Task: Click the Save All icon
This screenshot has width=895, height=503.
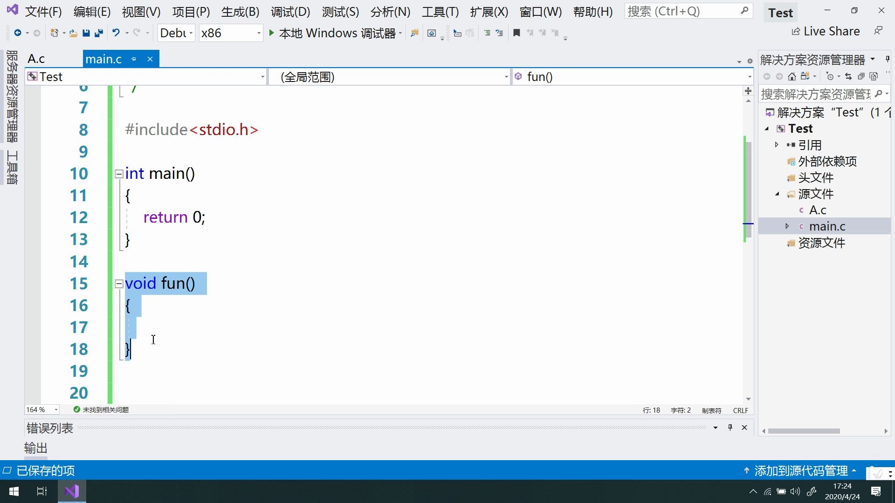Action: click(98, 33)
